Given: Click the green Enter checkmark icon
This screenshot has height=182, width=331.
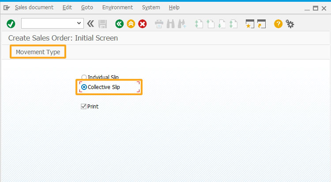Looking at the screenshot, I should (x=11, y=24).
